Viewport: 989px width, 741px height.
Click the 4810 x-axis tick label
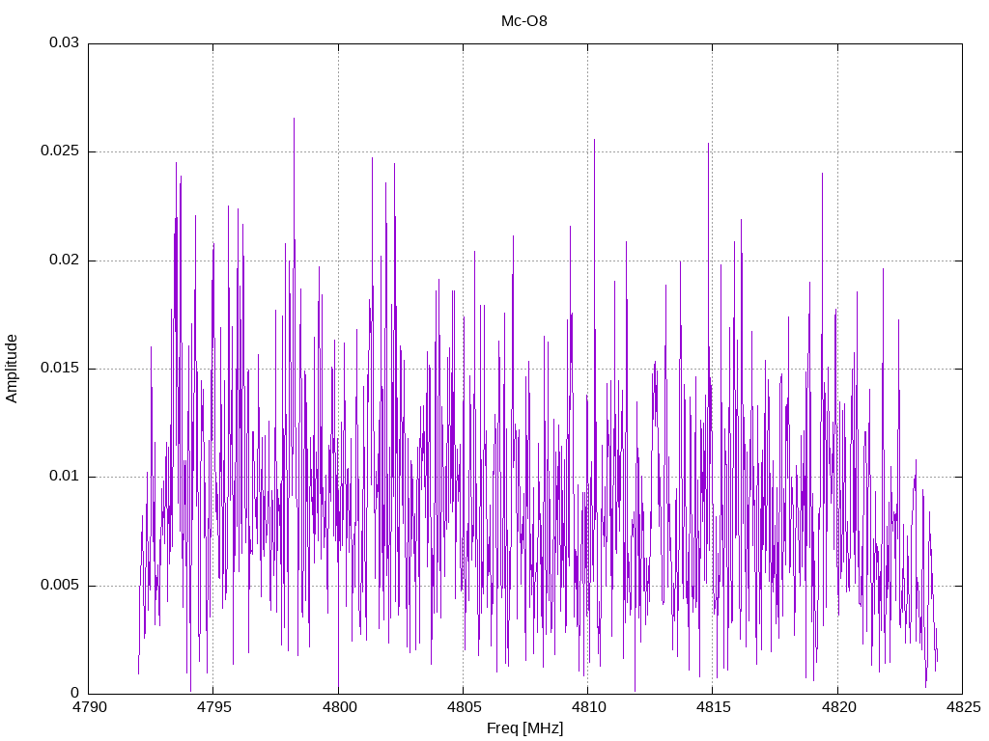588,707
